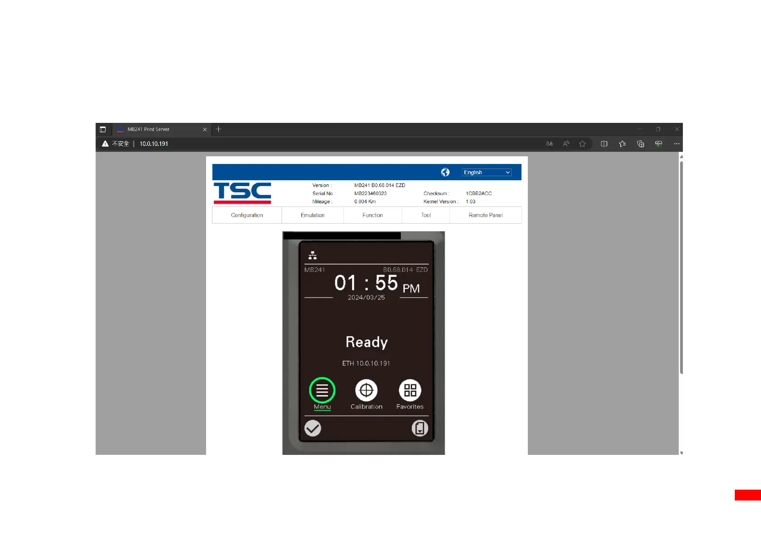
Task: Expand the English language dropdown
Action: coord(487,173)
